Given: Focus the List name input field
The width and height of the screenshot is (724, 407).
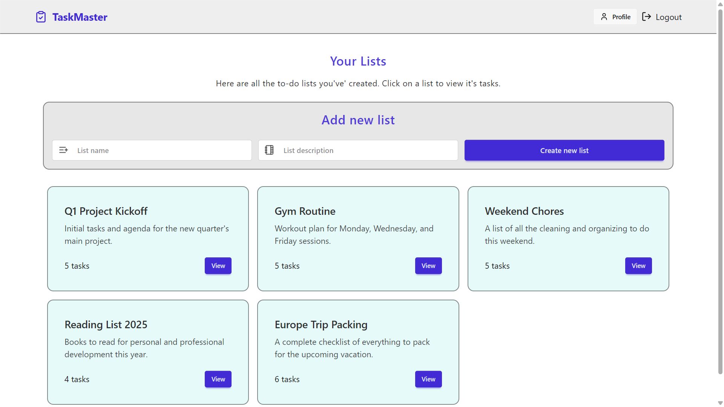Looking at the screenshot, I should point(161,150).
